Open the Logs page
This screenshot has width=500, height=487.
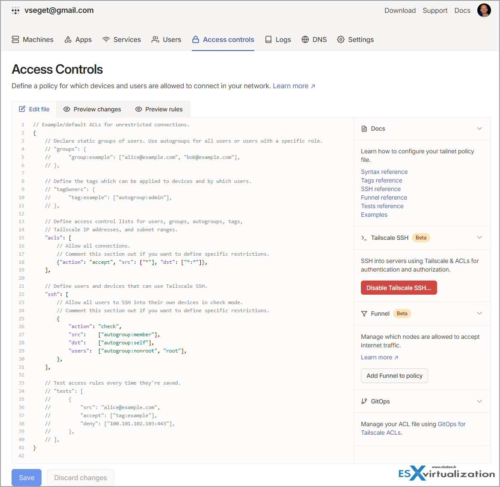pyautogui.click(x=278, y=39)
